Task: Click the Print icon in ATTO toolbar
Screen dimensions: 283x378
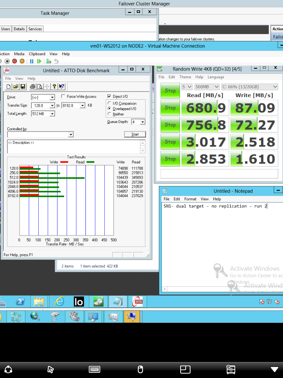Action: tap(32, 86)
